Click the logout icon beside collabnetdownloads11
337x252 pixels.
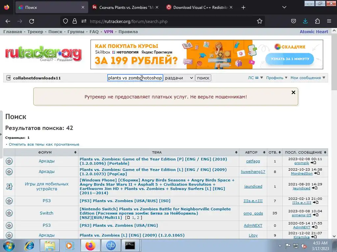coord(9,78)
